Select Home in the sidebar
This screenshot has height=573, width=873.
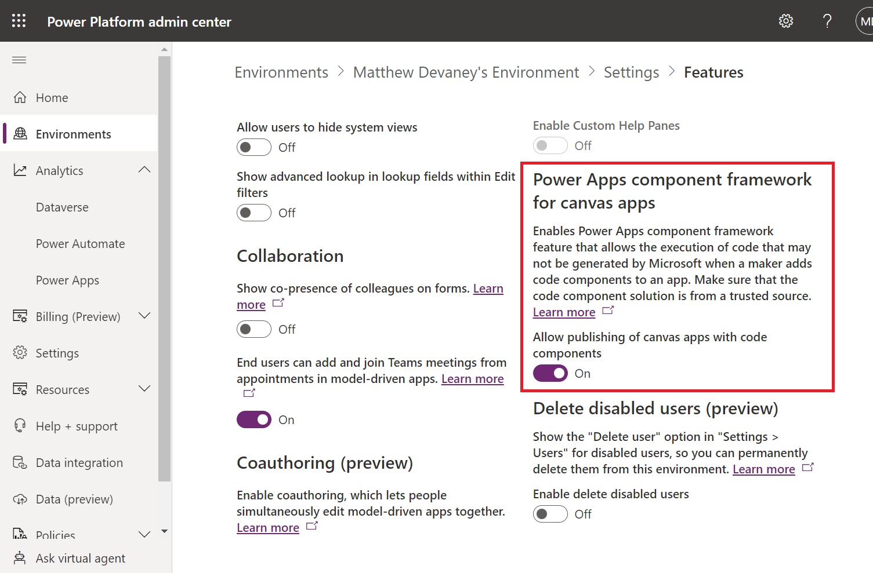coord(52,97)
